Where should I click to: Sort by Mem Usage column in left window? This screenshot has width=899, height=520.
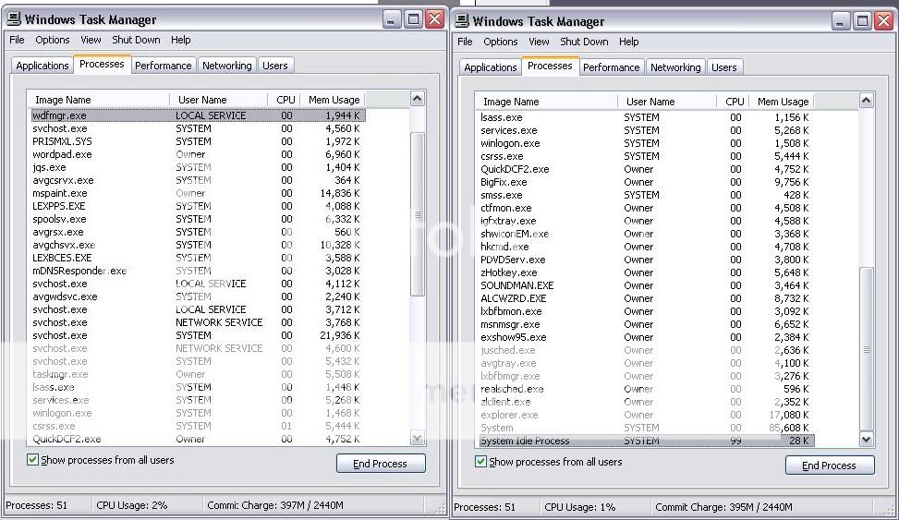click(332, 99)
